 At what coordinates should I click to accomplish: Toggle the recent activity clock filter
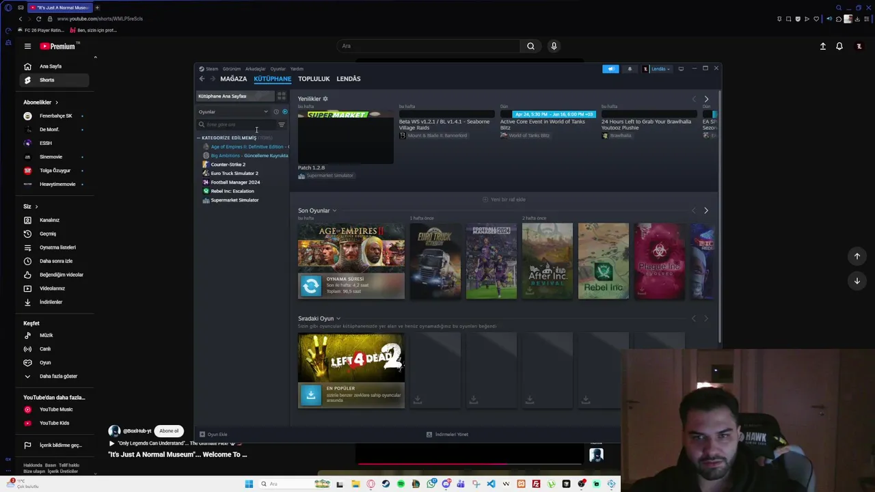[276, 112]
